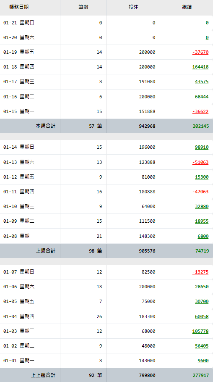The height and width of the screenshot is (382, 213).
Task: Open the -37670 result for 01-19
Action: click(x=200, y=52)
